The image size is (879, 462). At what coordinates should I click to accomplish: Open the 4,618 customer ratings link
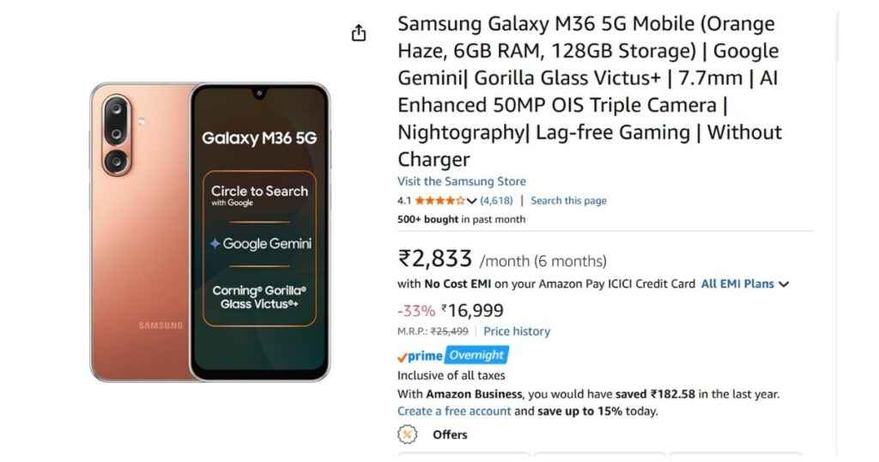click(496, 201)
